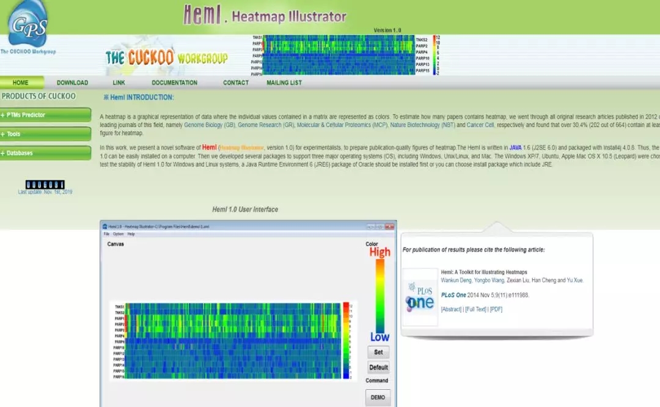
Task: Click the High-Low color gradient bar
Action: [x=380, y=296]
